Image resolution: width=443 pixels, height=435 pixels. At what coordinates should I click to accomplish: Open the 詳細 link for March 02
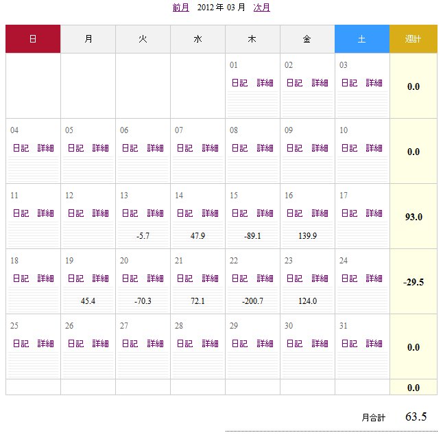coord(320,83)
